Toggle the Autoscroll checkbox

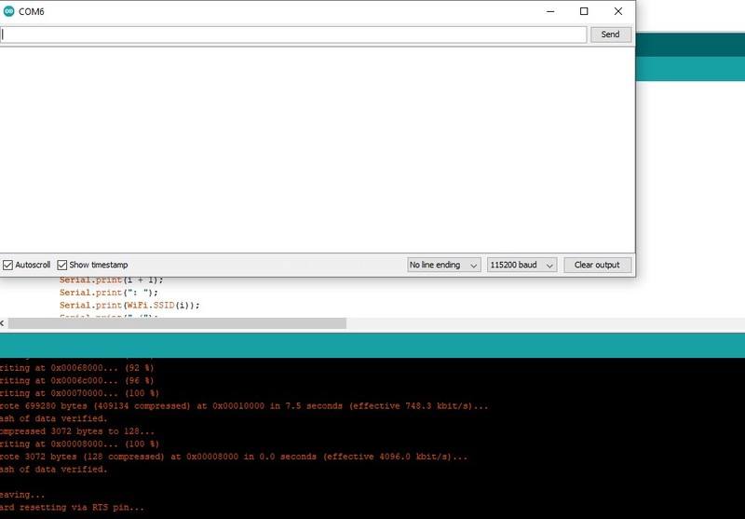(x=7, y=266)
